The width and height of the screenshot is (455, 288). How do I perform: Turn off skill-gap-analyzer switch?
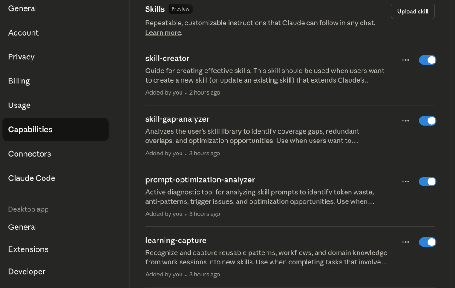[x=427, y=121]
